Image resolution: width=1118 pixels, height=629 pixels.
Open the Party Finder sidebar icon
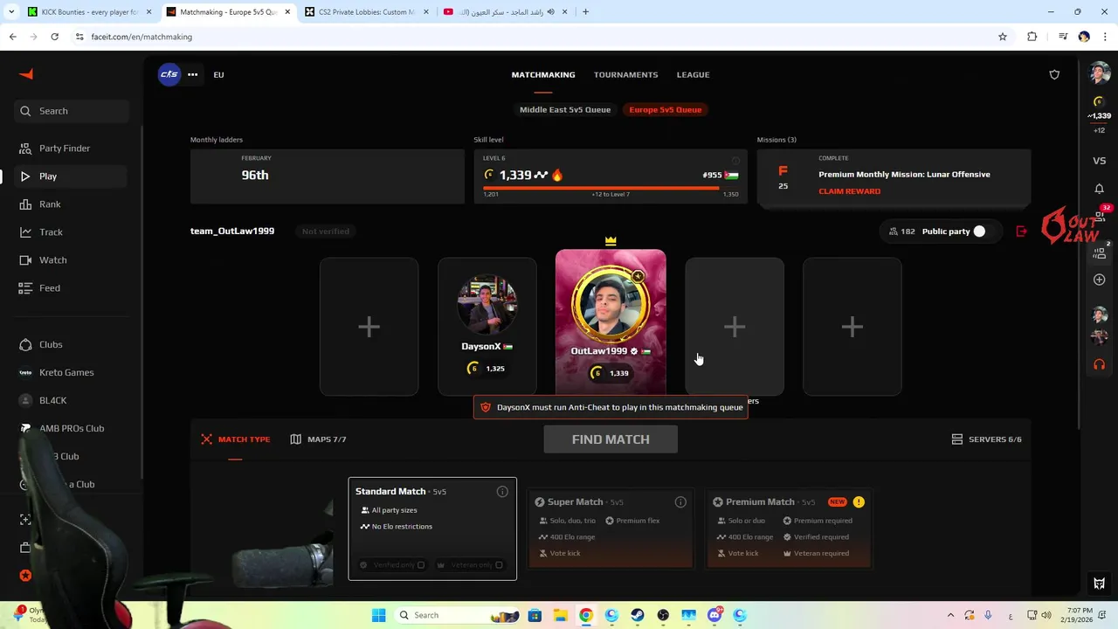(x=25, y=149)
